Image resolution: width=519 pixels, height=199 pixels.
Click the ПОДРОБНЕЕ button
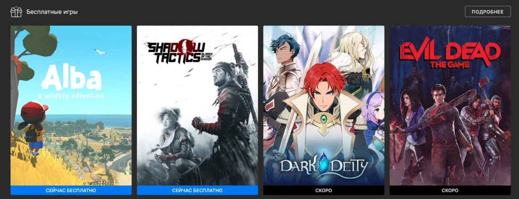[x=487, y=12]
